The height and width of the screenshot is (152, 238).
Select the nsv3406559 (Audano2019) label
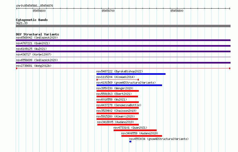140,133
